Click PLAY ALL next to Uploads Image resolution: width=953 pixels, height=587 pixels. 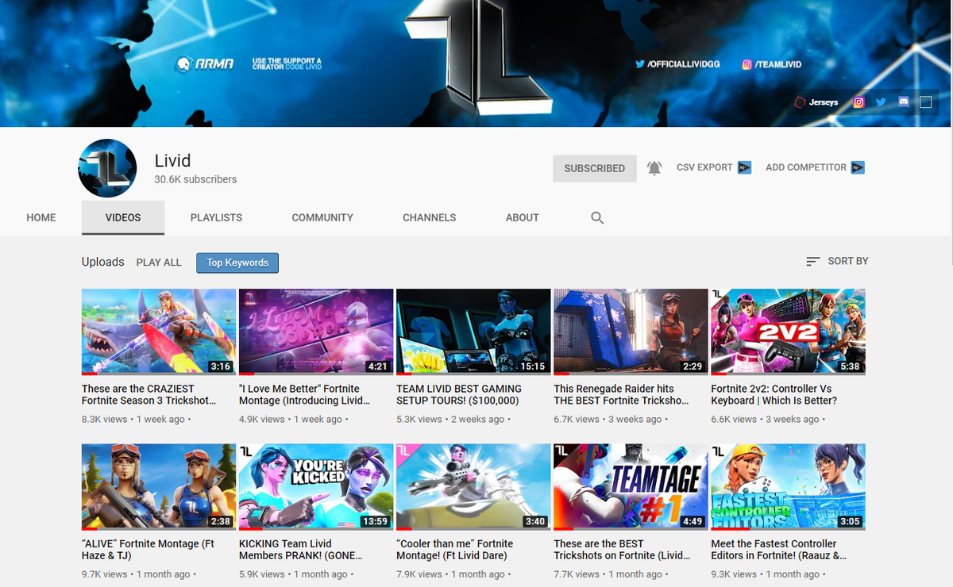point(159,263)
